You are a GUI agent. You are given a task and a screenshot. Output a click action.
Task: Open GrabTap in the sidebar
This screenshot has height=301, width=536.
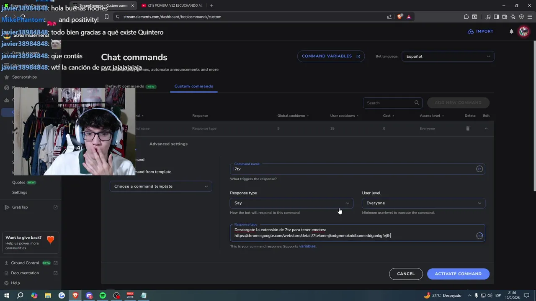click(x=20, y=207)
